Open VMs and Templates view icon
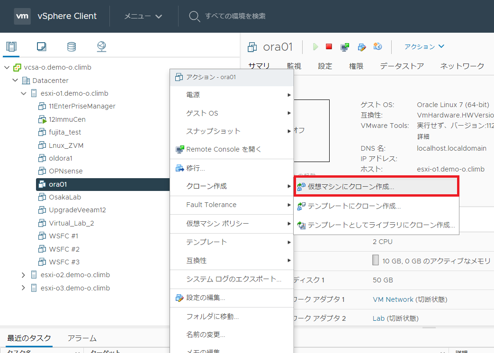This screenshot has width=494, height=353. (x=42, y=46)
